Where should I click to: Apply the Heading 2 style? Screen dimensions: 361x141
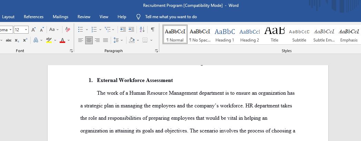(x=250, y=34)
